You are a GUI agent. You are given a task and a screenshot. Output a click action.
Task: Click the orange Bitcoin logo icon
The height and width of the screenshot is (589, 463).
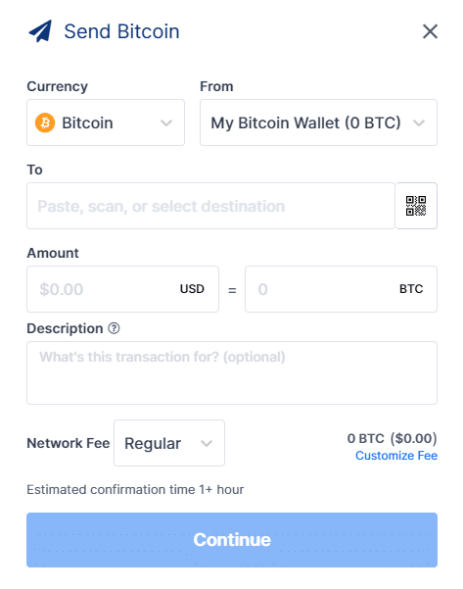point(45,123)
